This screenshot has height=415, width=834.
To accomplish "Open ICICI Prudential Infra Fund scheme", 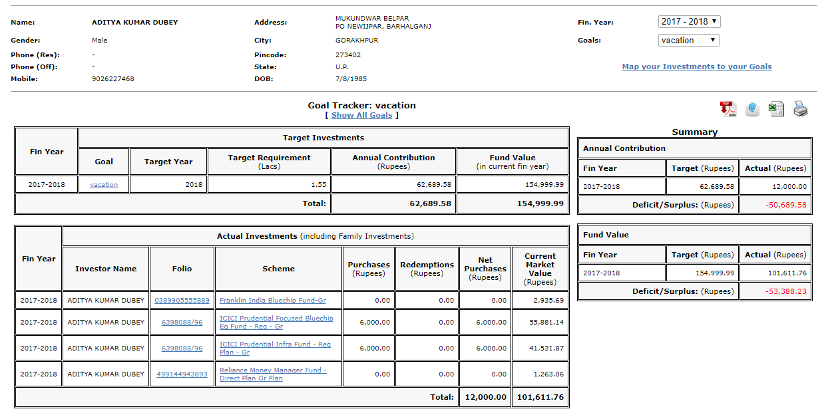I will tap(275, 348).
